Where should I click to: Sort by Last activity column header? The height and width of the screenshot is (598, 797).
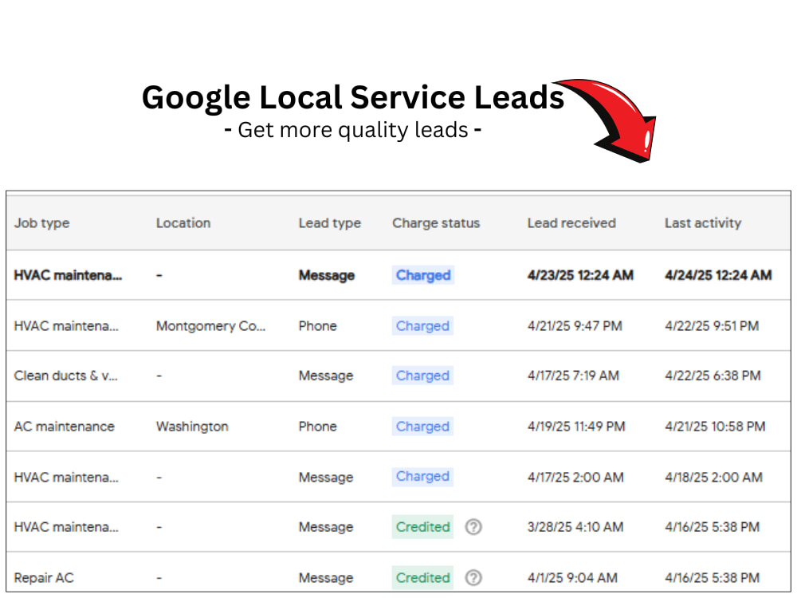click(x=703, y=222)
